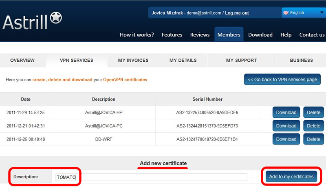This screenshot has width=326, height=190.
Task: Go to the Features page
Action: pyautogui.click(x=172, y=35)
